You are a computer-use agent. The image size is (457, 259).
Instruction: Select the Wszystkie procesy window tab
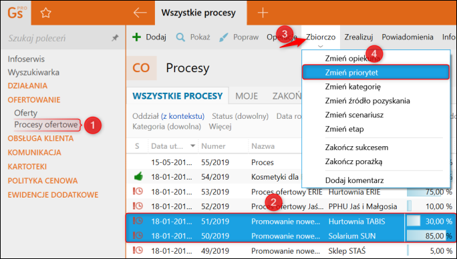click(x=200, y=13)
